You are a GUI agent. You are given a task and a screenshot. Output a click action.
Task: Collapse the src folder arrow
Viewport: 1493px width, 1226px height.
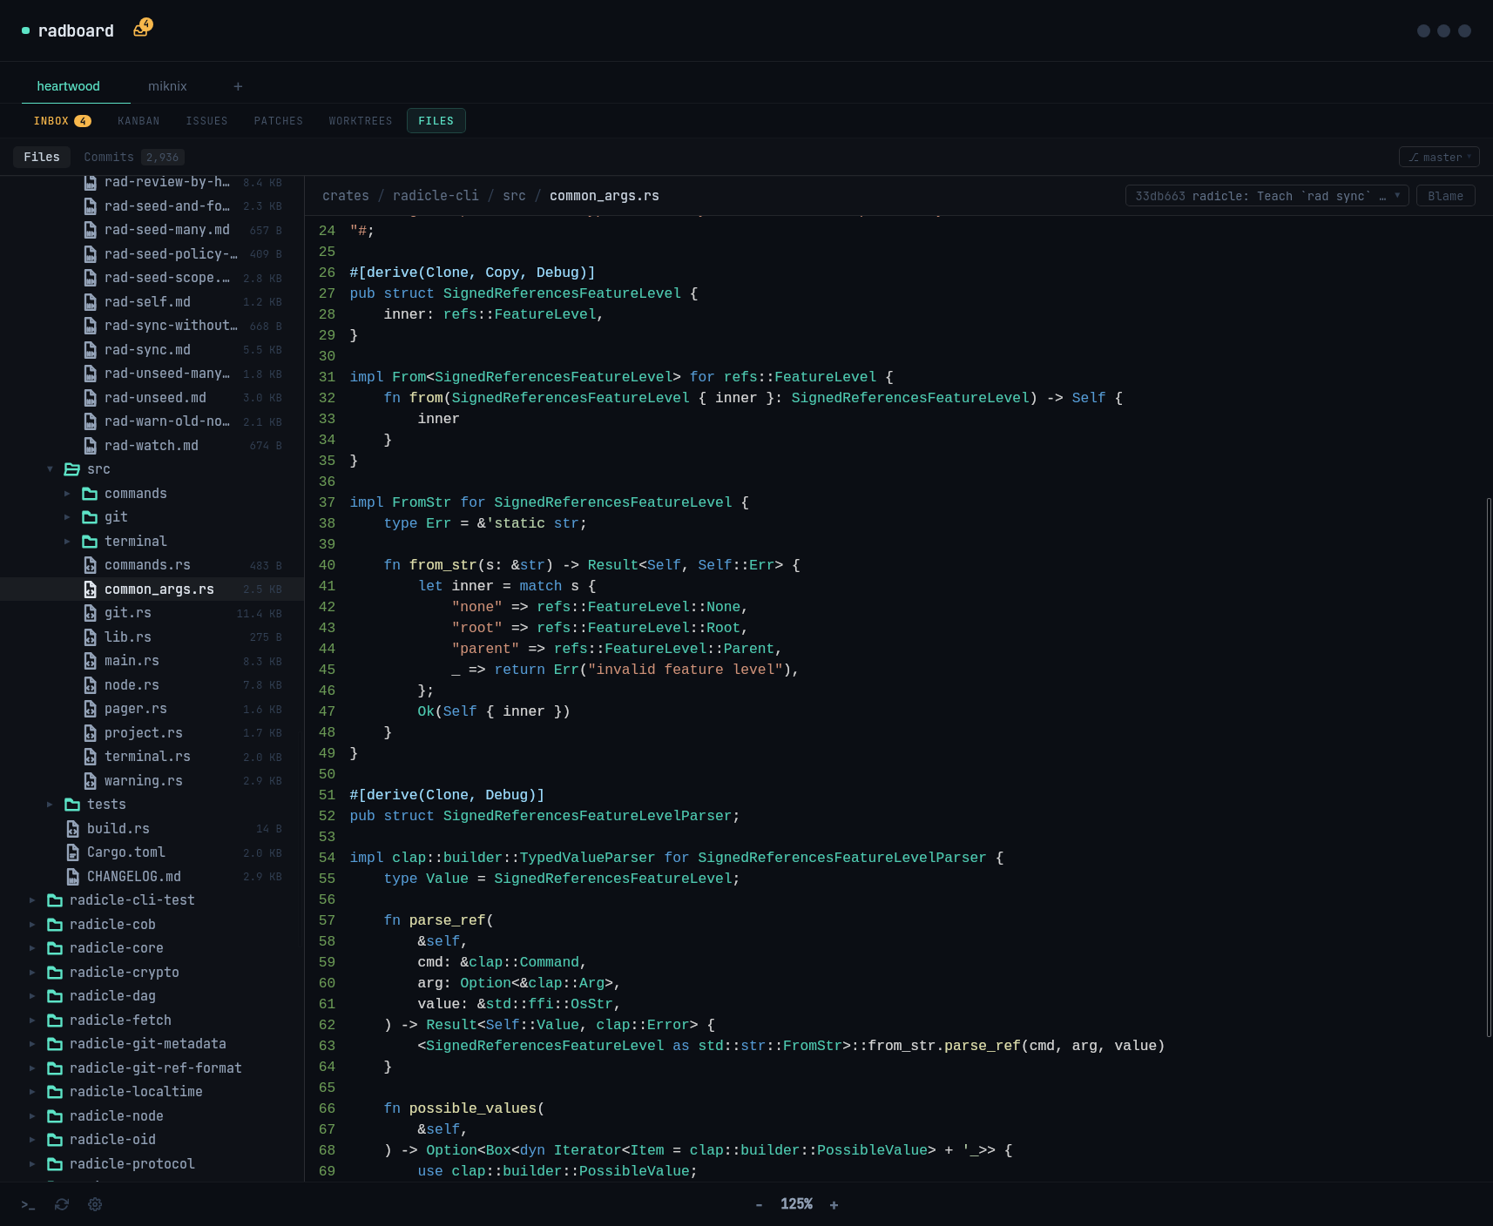tap(50, 469)
